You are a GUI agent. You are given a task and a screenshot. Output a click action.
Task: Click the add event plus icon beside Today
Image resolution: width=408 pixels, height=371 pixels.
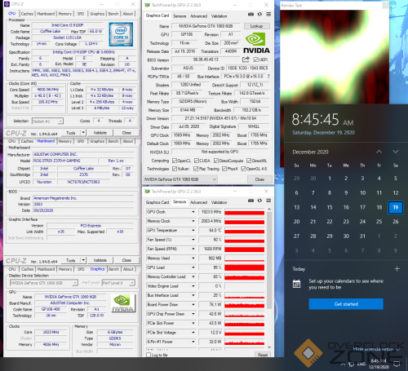tap(397, 269)
